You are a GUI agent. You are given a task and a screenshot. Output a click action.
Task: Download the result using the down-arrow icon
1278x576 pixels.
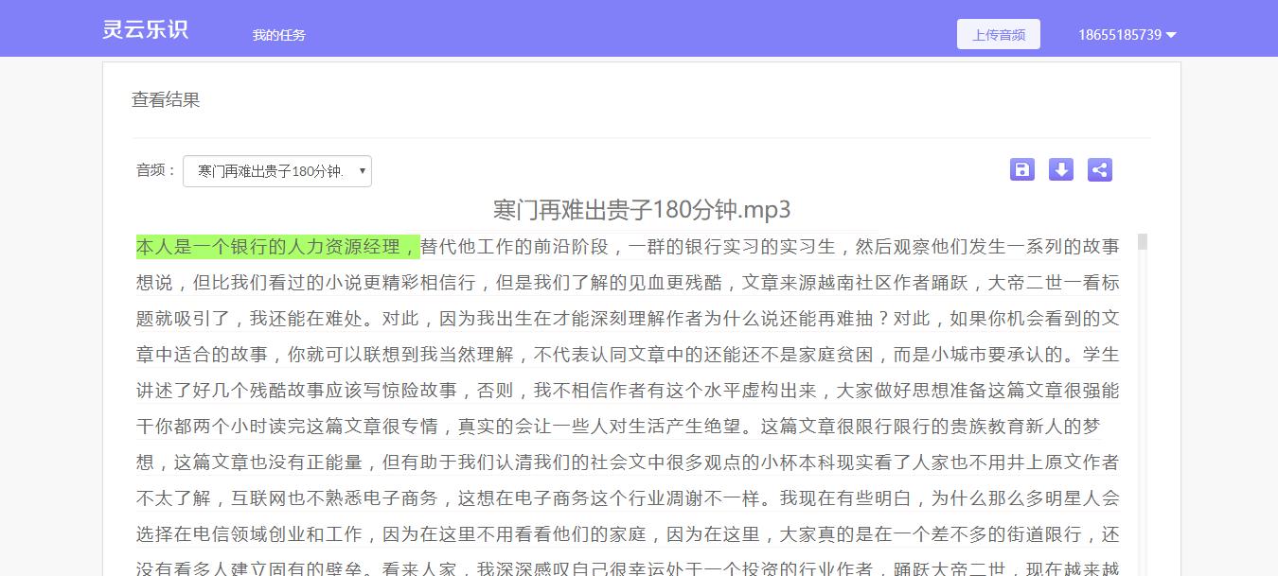1060,169
